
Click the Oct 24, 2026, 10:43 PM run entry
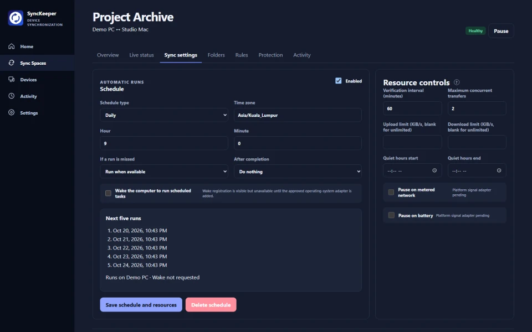(x=140, y=265)
